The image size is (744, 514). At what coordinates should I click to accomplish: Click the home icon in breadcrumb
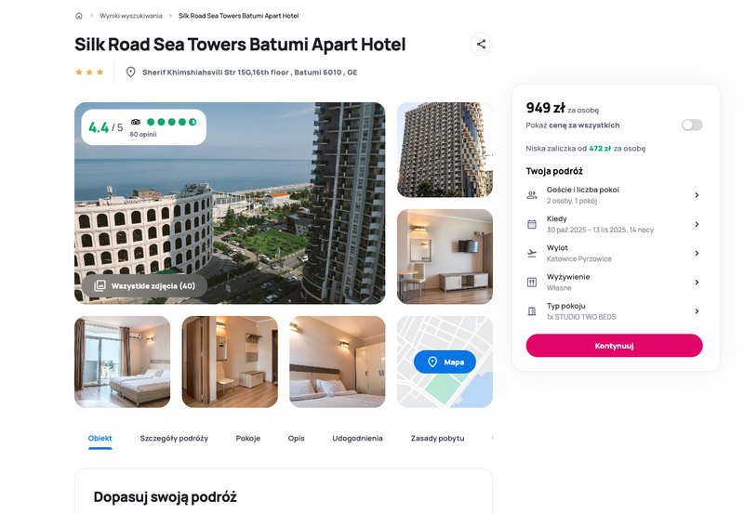coord(79,16)
